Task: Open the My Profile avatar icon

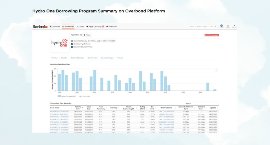Action: 221,26
